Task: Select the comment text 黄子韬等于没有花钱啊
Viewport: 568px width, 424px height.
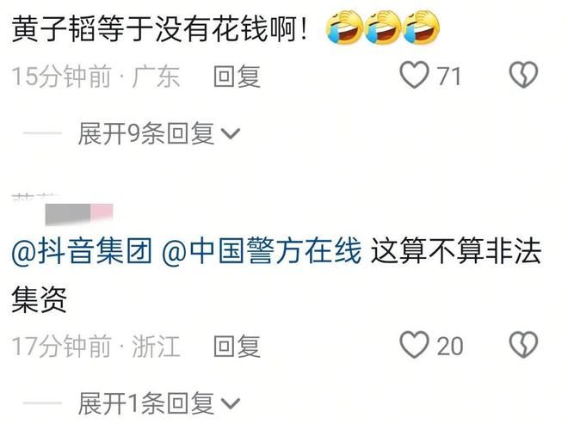Action: [160, 28]
